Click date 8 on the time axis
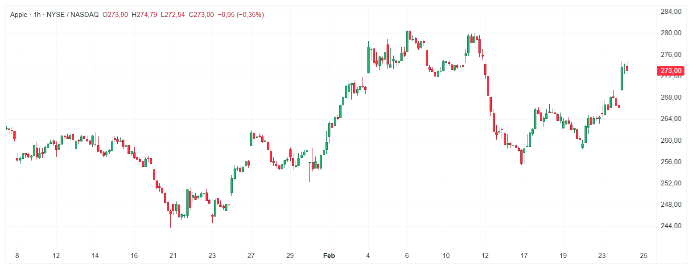Screen dimensions: 692x269 [x=17, y=256]
